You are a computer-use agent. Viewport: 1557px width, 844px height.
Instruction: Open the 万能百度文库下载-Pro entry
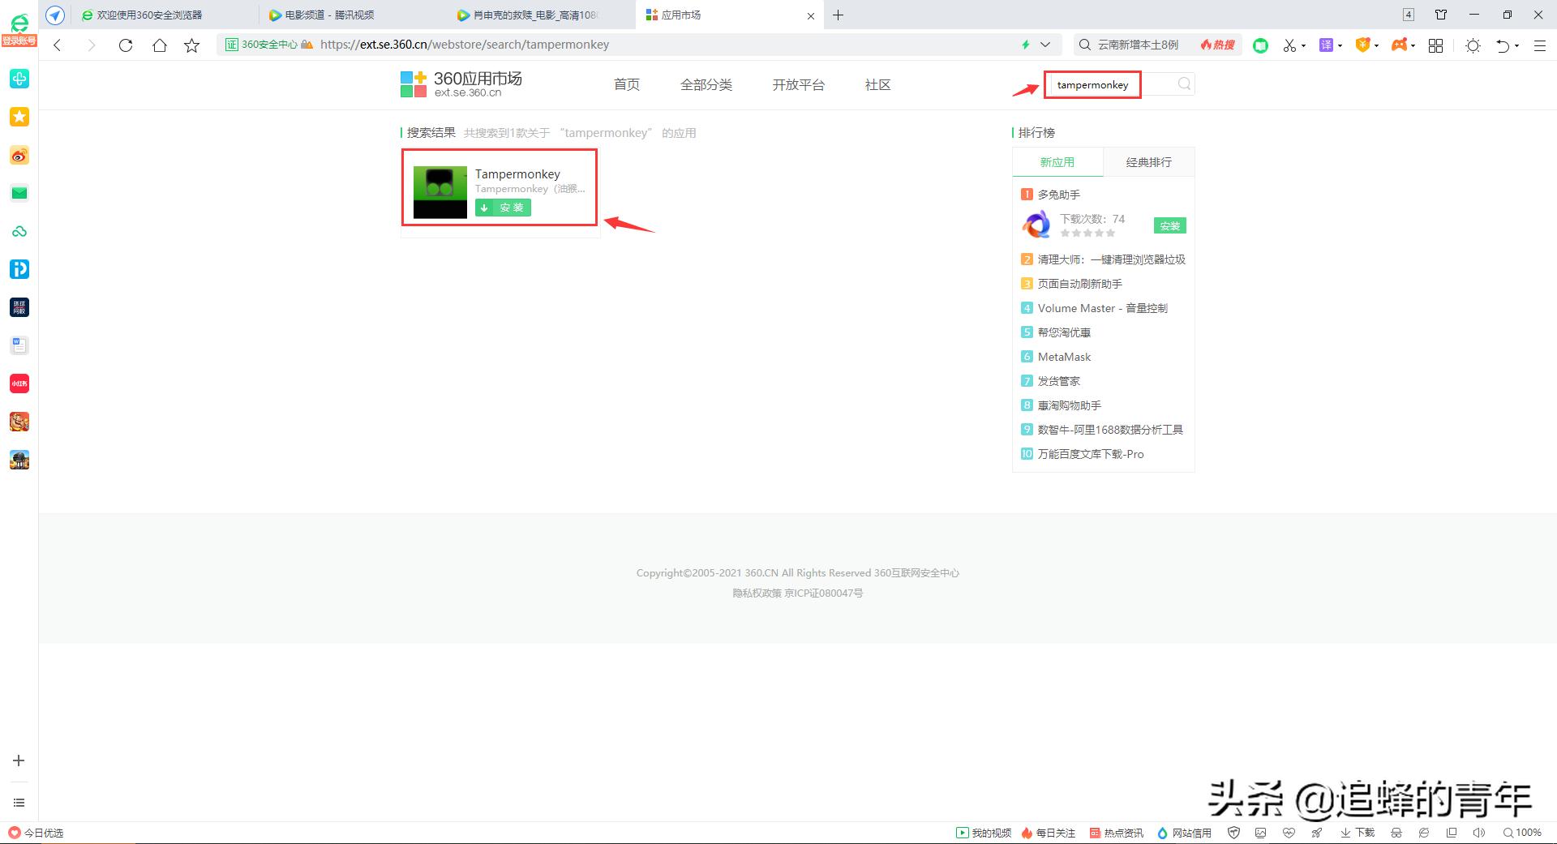(x=1091, y=454)
